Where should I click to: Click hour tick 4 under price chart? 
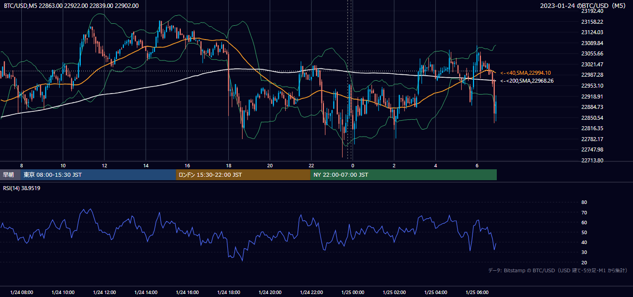tap(435, 165)
